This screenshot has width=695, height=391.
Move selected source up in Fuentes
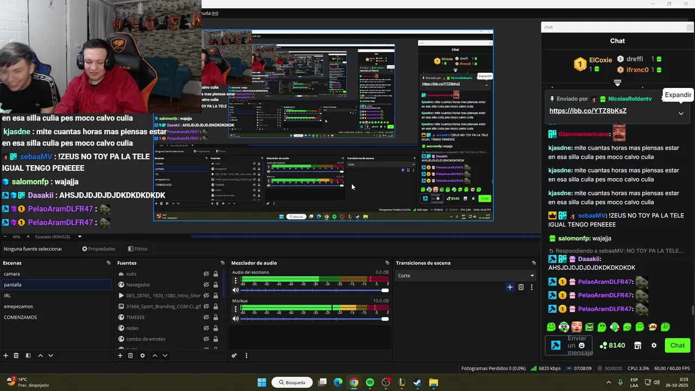pyautogui.click(x=155, y=356)
